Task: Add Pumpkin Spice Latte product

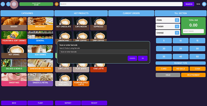Action: tap(81, 80)
